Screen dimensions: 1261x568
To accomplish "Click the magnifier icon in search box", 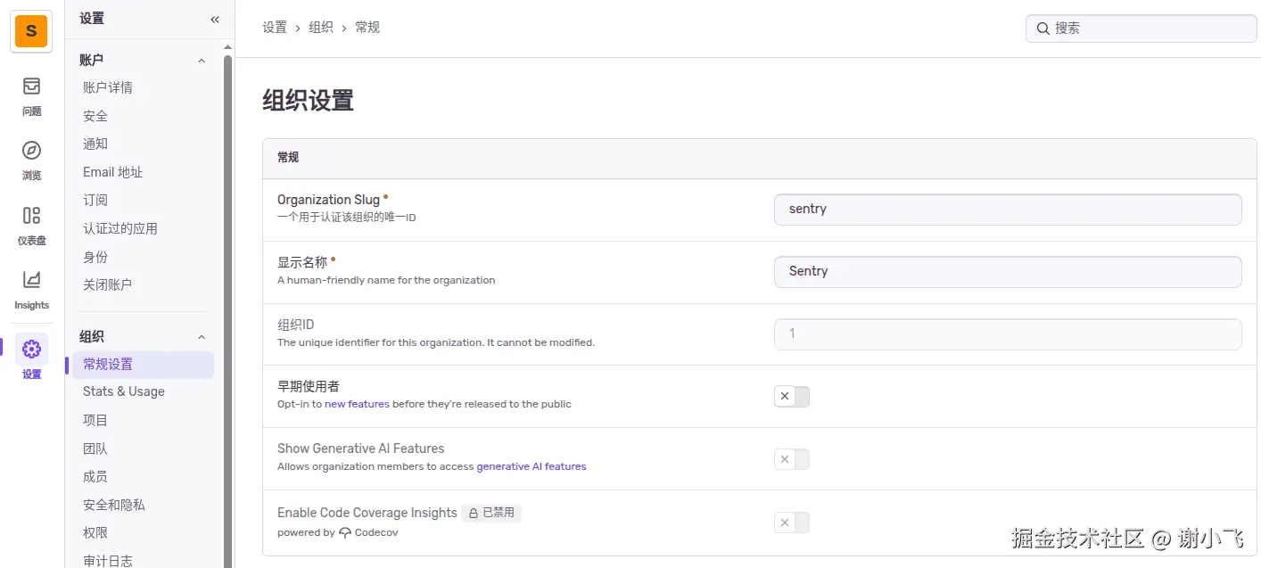I will (1043, 29).
